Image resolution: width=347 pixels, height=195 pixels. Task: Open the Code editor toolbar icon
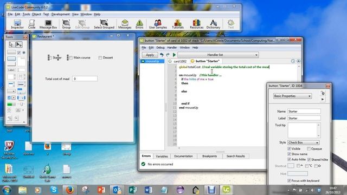[x=31, y=24]
